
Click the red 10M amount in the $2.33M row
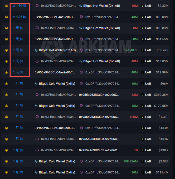[x=134, y=6]
